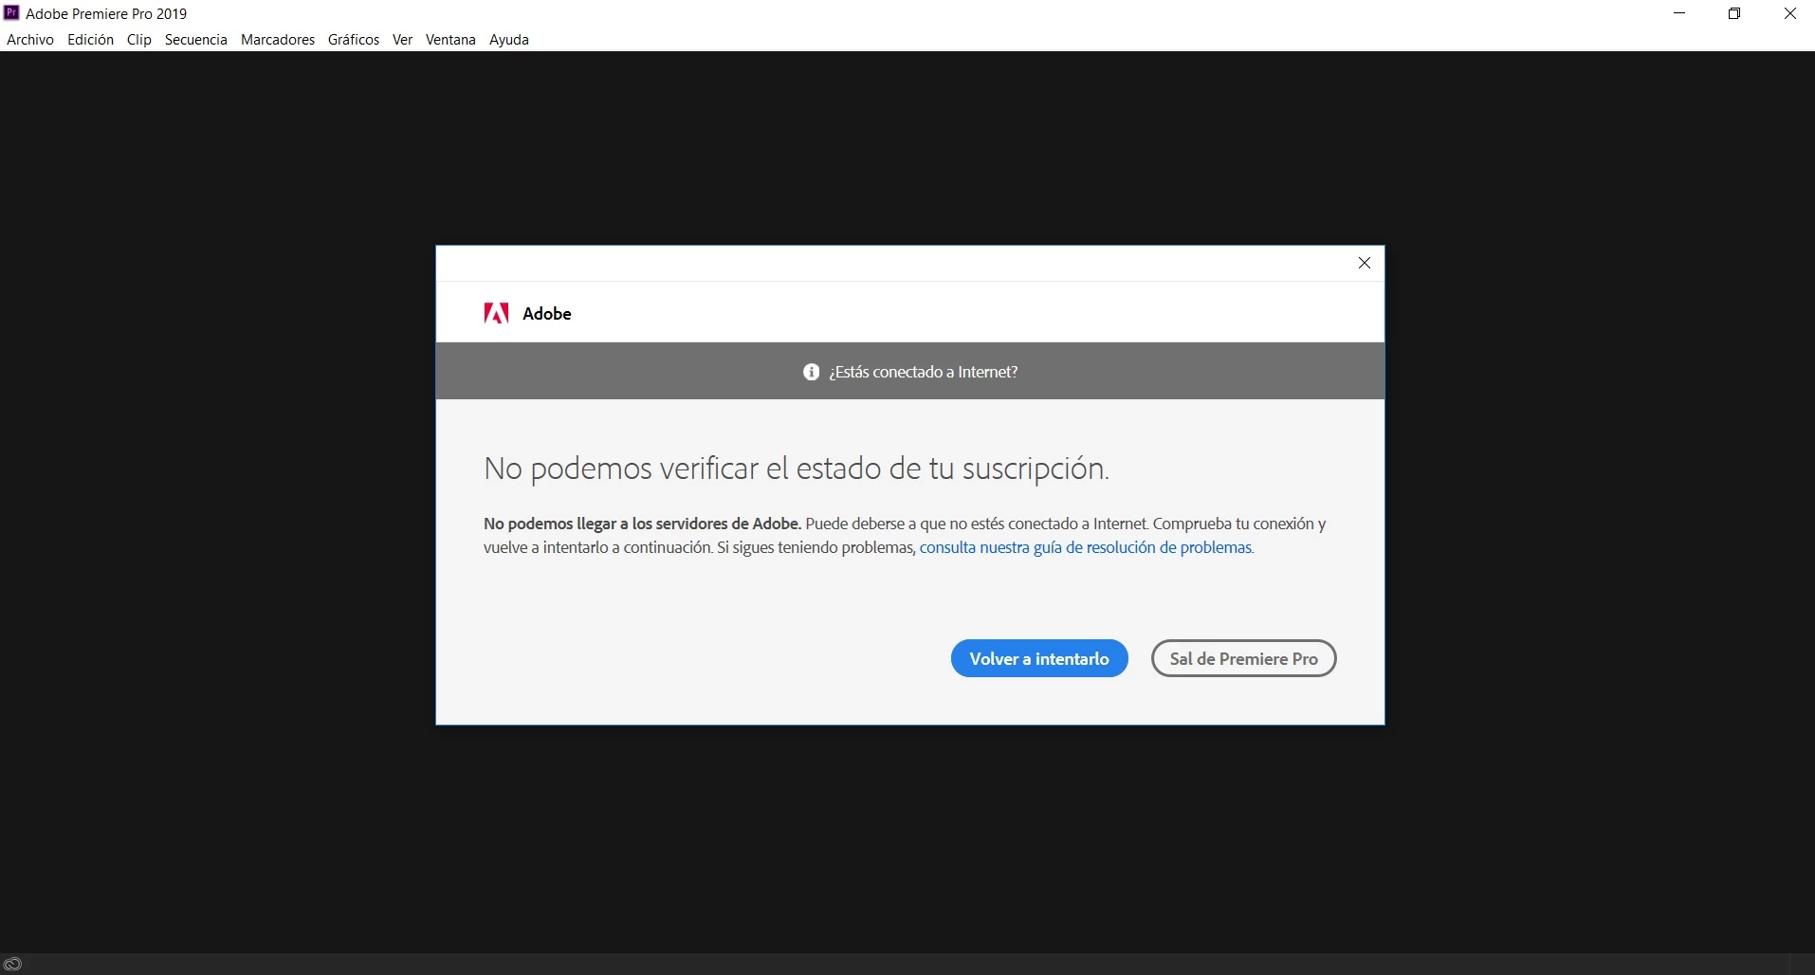Restore down the Premiere Pro window
This screenshot has height=975, width=1815.
[1734, 13]
